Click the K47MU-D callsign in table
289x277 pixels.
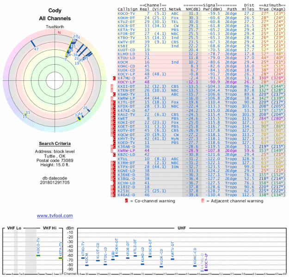(x=126, y=78)
